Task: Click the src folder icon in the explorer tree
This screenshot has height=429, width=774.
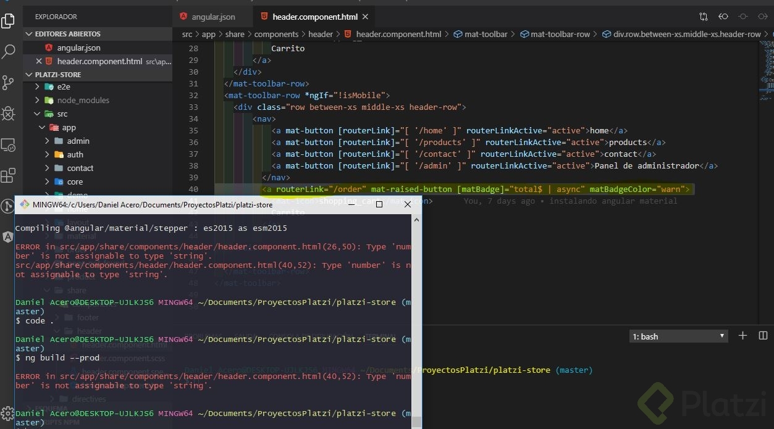Action: tap(49, 114)
